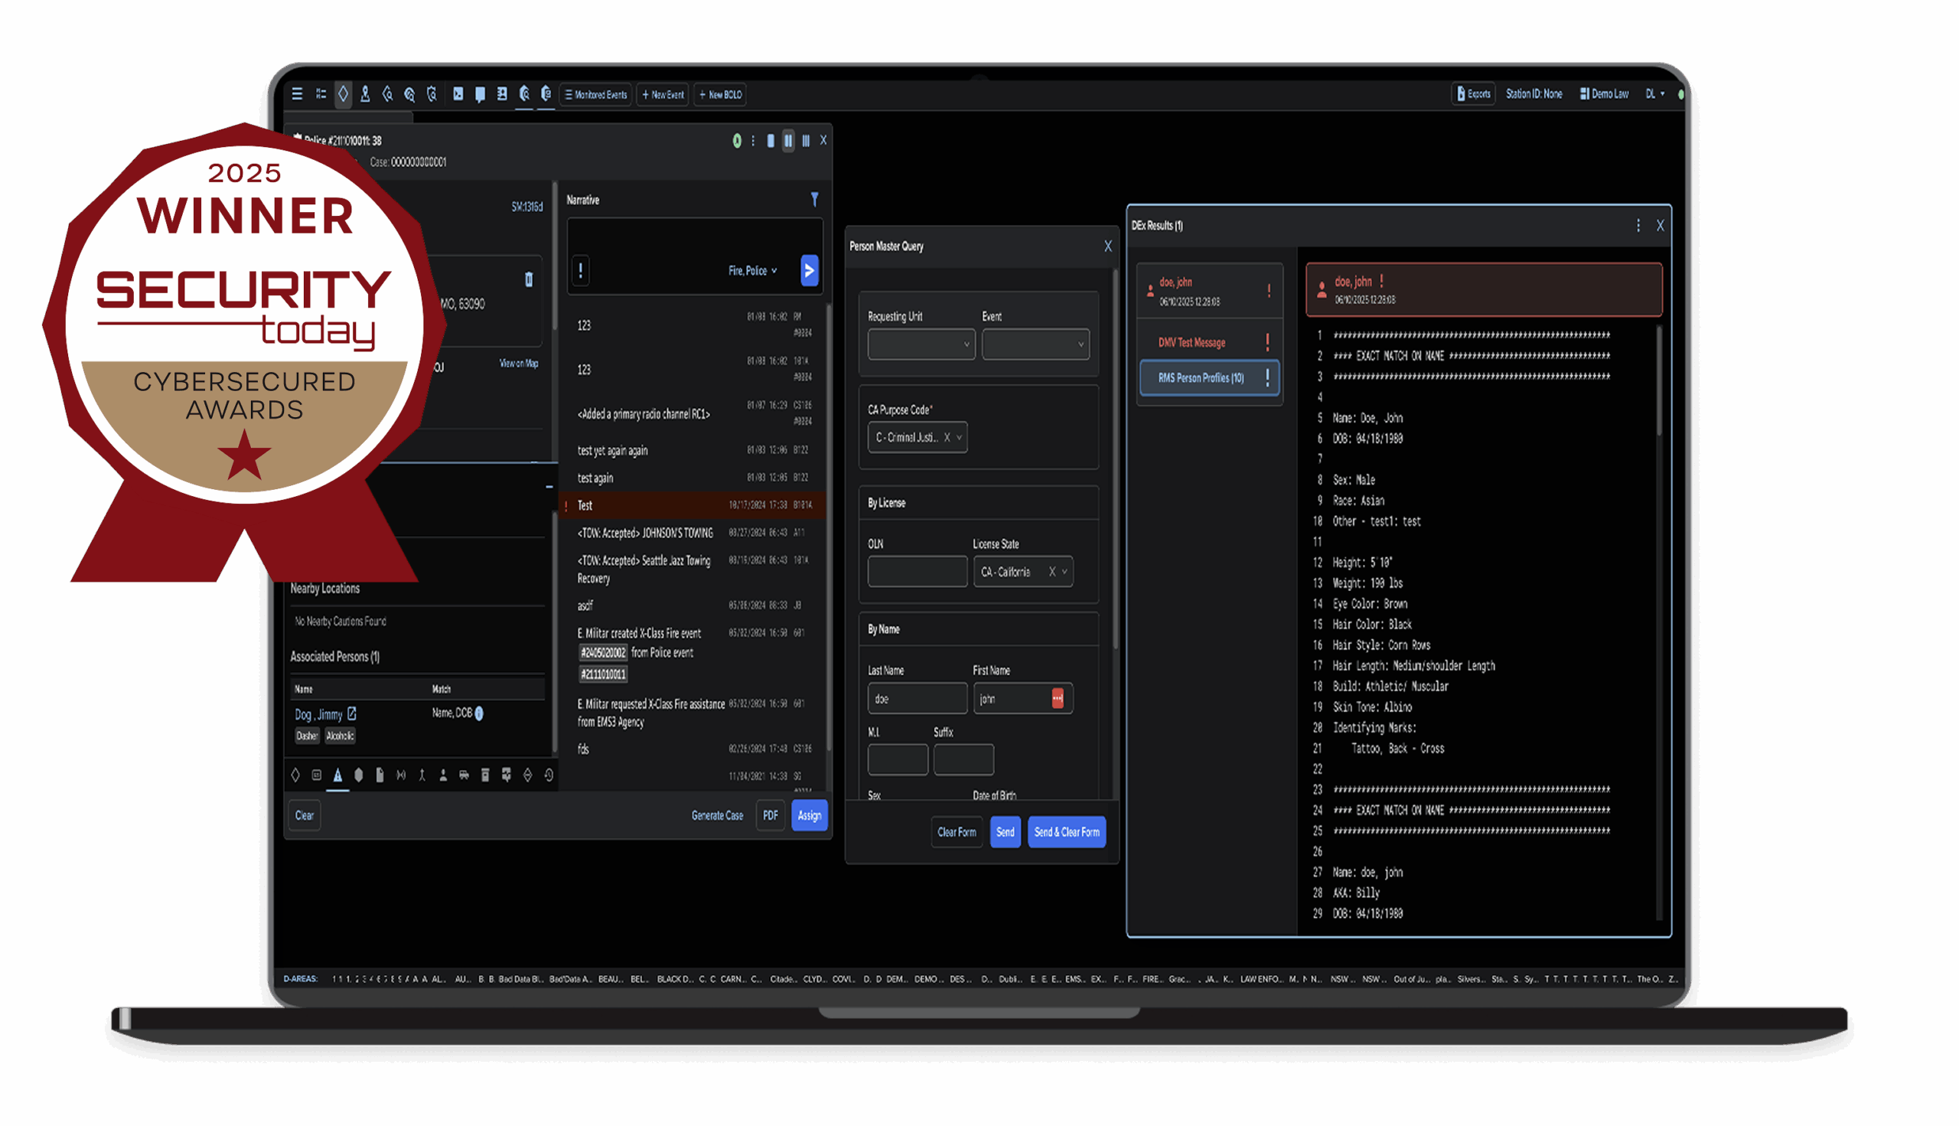Click the Assign button

pyautogui.click(x=809, y=816)
